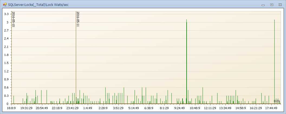Click the 12:11:29 time label
286x114 pixels.
click(x=210, y=108)
